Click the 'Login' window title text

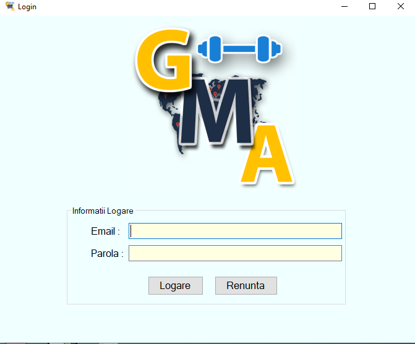(27, 7)
